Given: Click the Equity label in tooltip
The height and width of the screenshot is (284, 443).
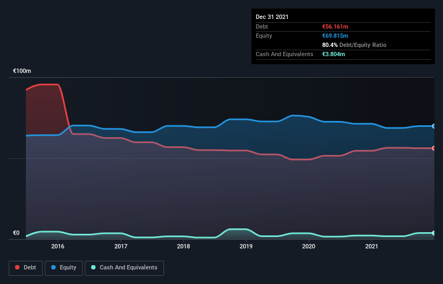Looking at the screenshot, I should (x=264, y=36).
